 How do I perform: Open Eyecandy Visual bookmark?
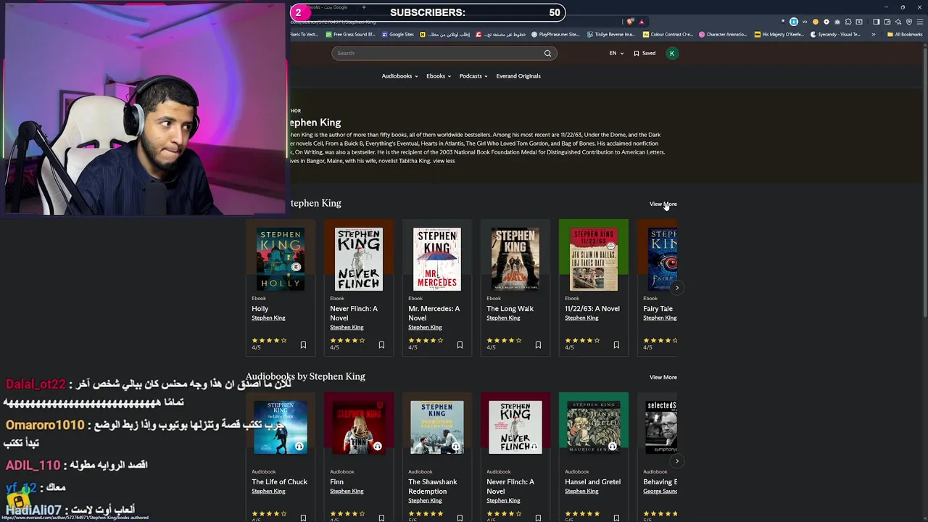pos(835,34)
